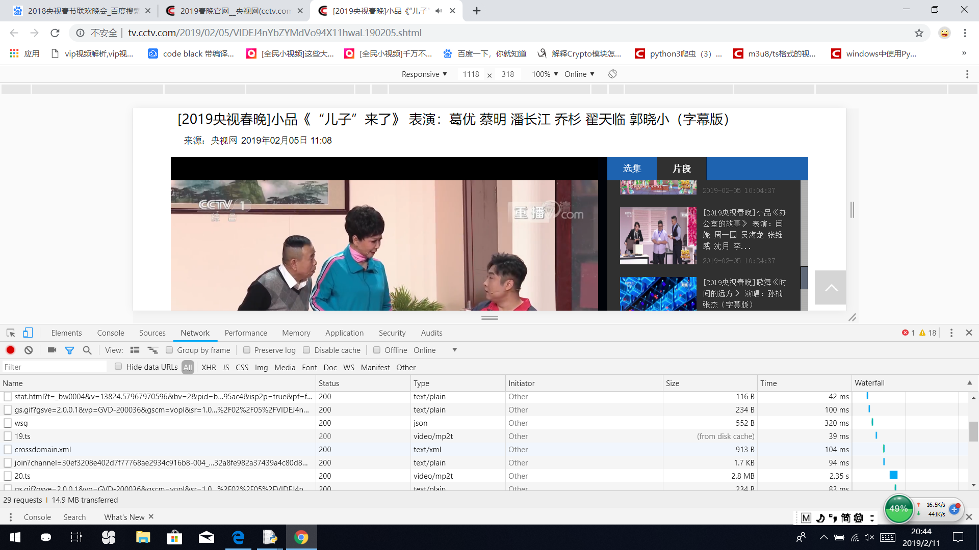
Task: Click the profile avatar icon
Action: point(944,33)
